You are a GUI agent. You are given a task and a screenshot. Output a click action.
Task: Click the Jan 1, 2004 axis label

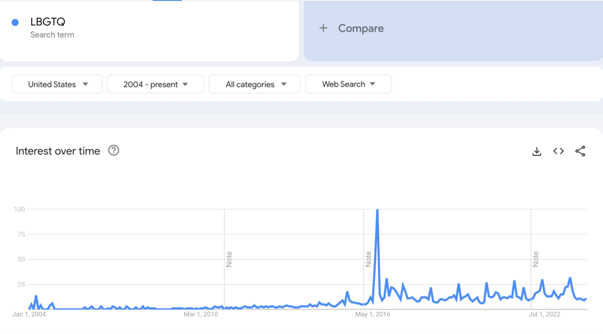tap(29, 315)
